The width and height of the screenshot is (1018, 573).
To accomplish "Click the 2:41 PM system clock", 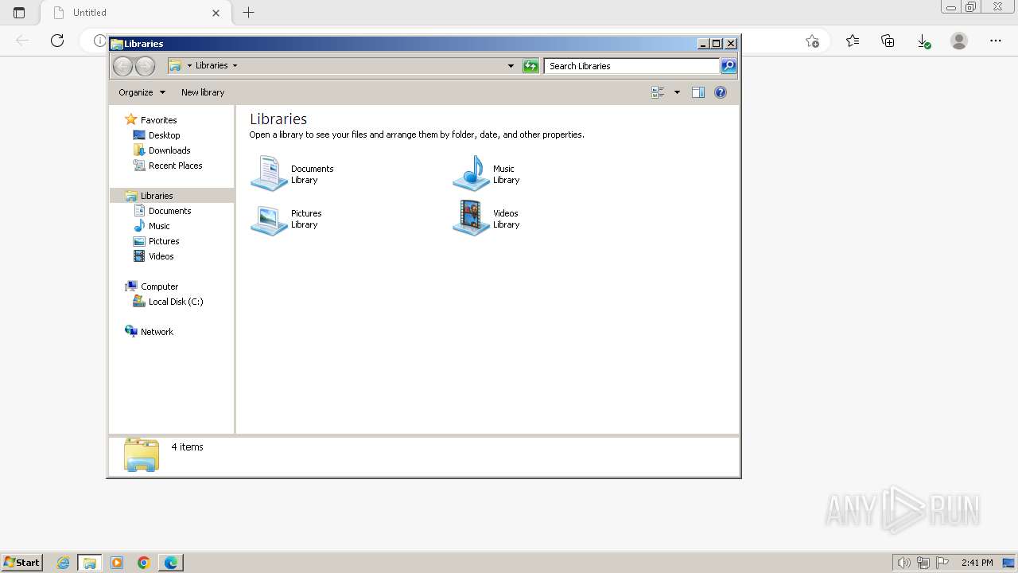I will (x=977, y=563).
